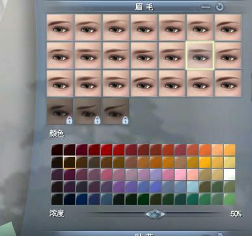Select the bright yellow-orange swatch in second row
This screenshot has width=252, height=236.
tap(205, 163)
